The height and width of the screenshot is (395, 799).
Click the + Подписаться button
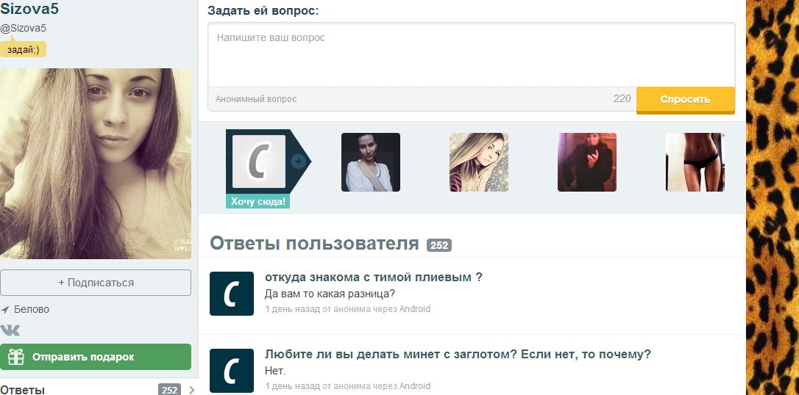tap(96, 283)
